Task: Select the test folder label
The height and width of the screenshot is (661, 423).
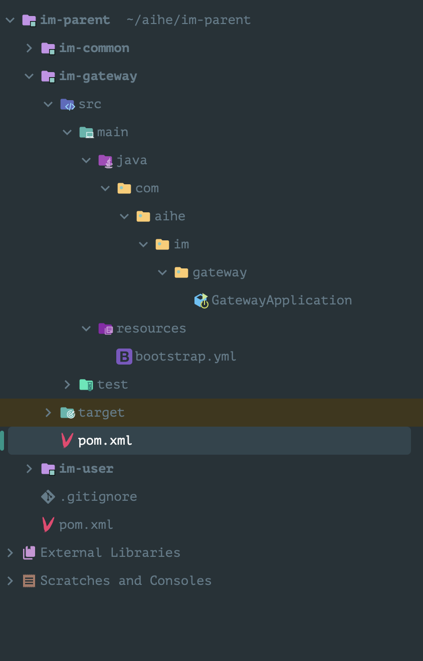Action: click(x=113, y=385)
